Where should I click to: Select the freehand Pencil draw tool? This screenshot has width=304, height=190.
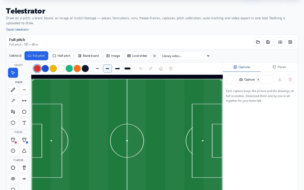[13, 90]
